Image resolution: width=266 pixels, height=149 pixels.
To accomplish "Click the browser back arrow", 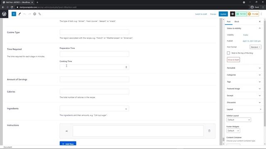I will [x=3, y=7].
